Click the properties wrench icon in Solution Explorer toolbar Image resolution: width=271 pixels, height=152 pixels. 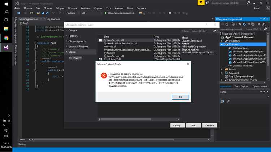coord(263,24)
